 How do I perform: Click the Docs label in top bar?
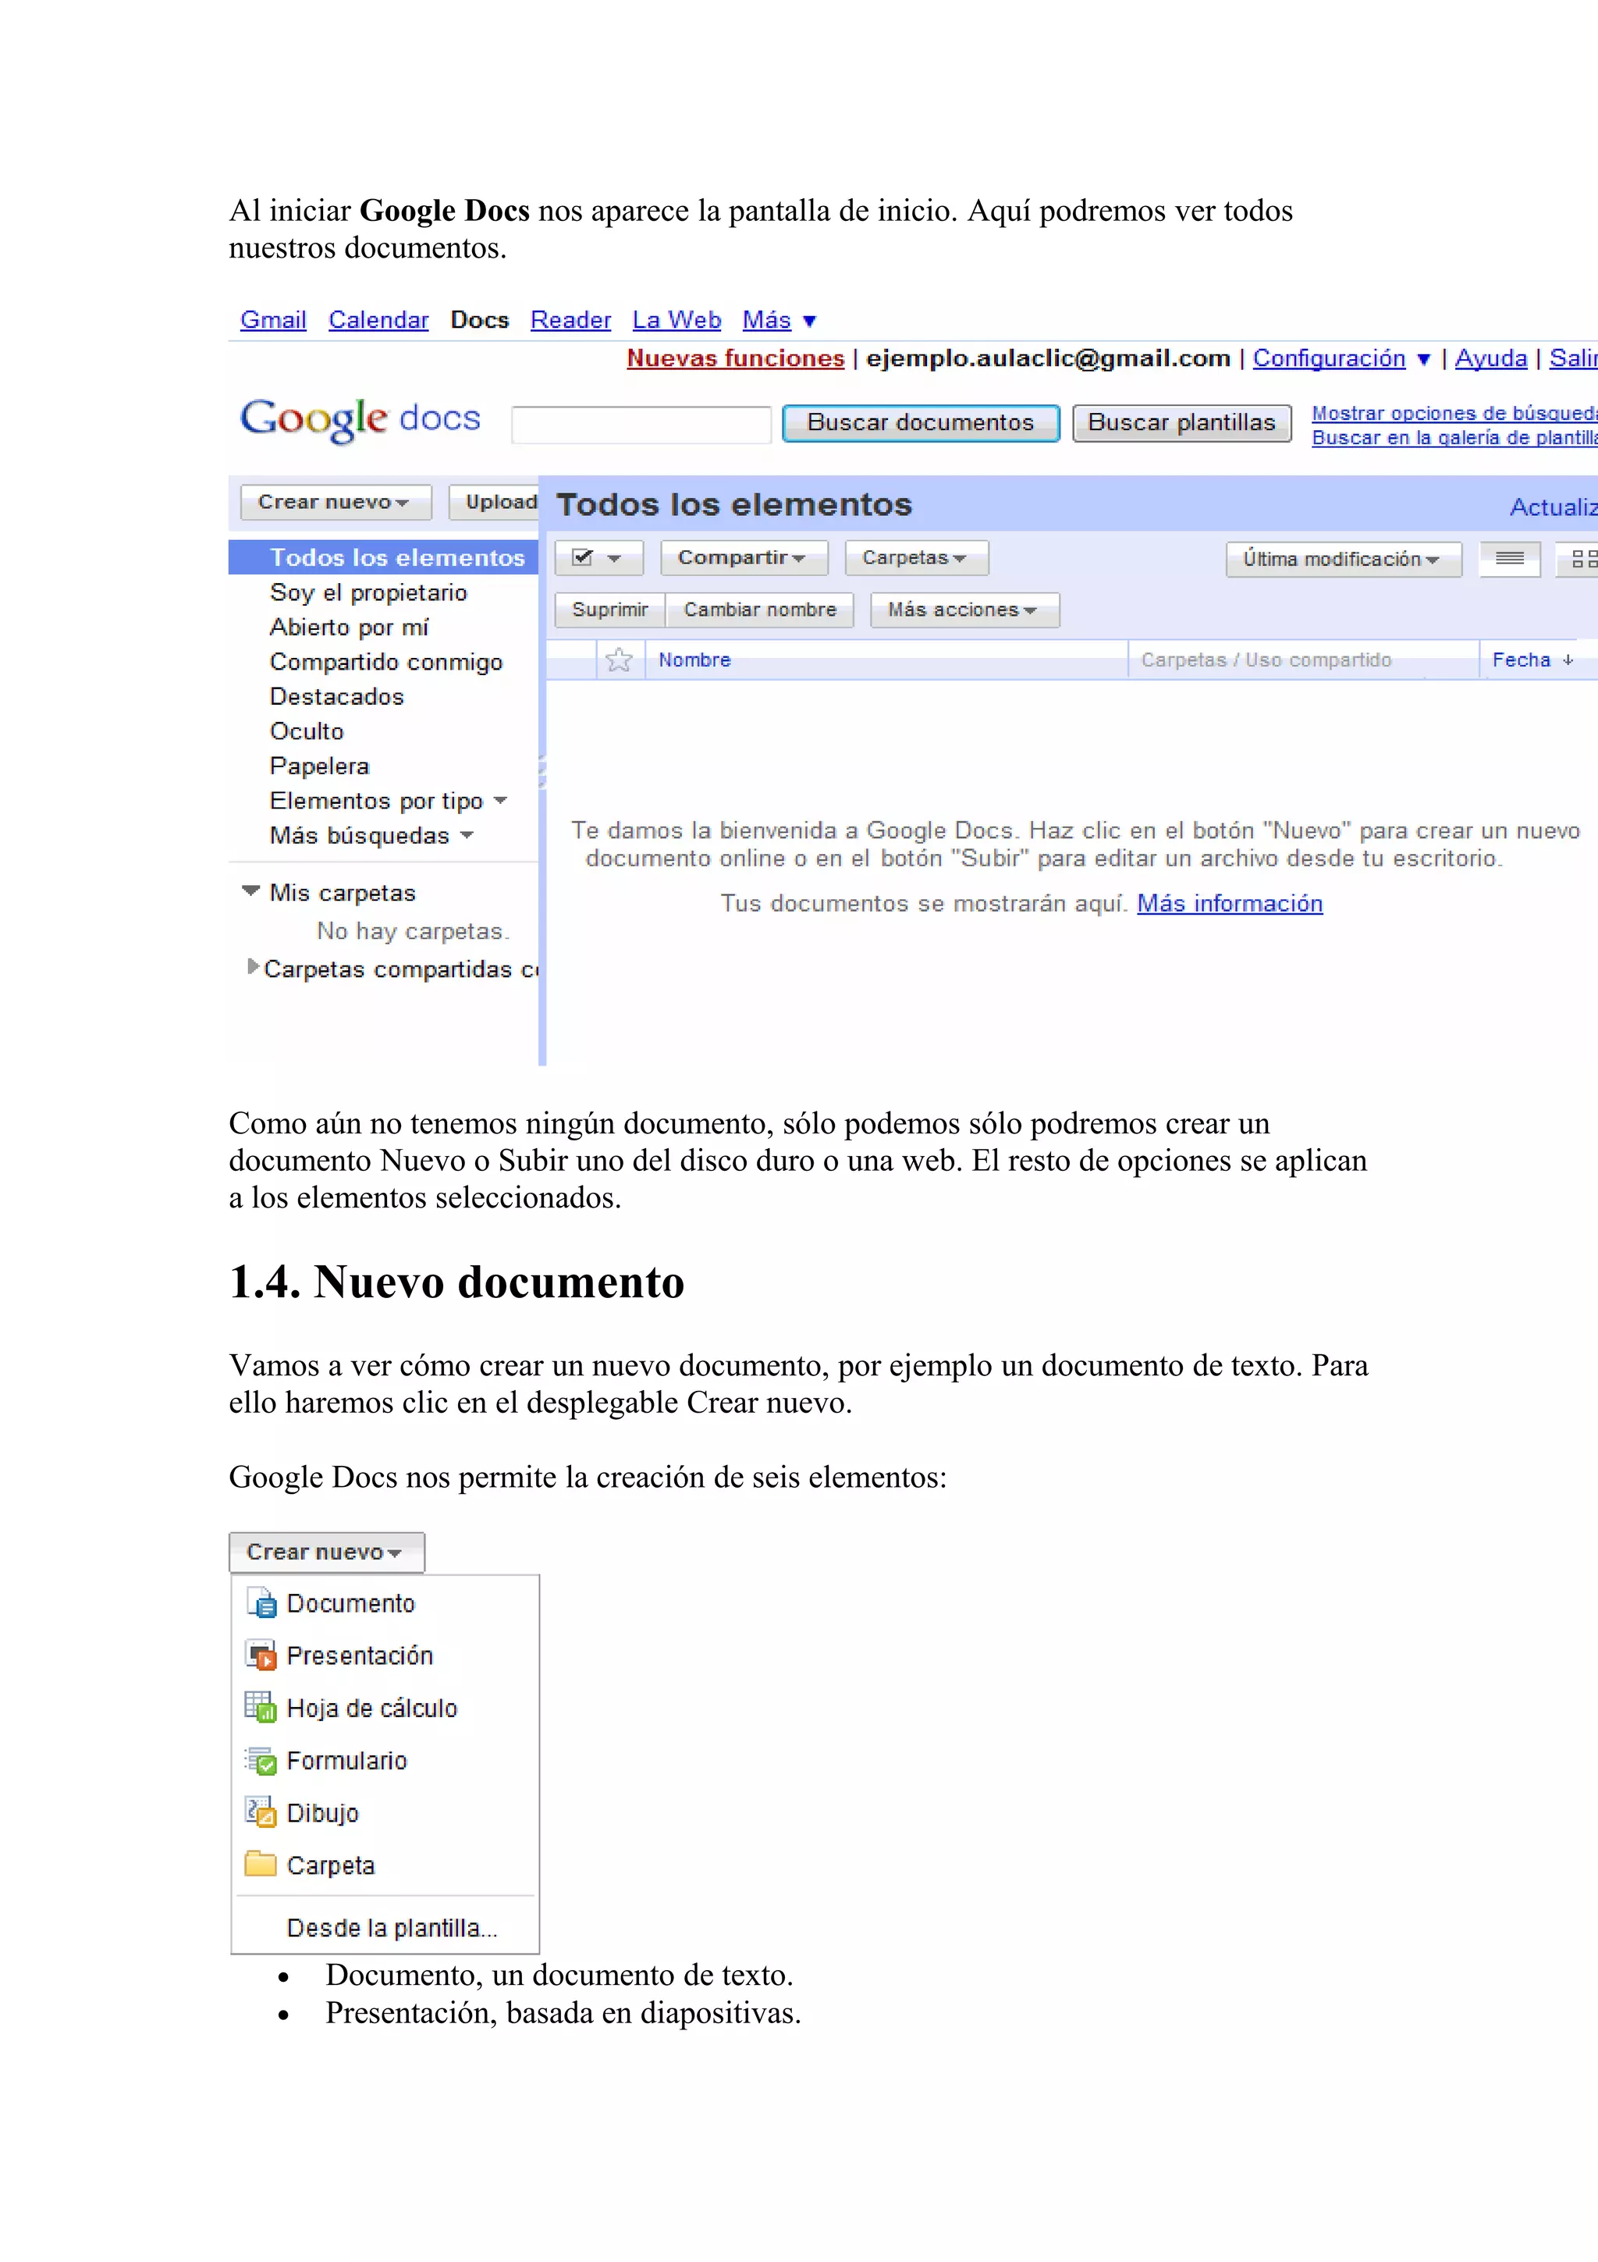tap(480, 320)
